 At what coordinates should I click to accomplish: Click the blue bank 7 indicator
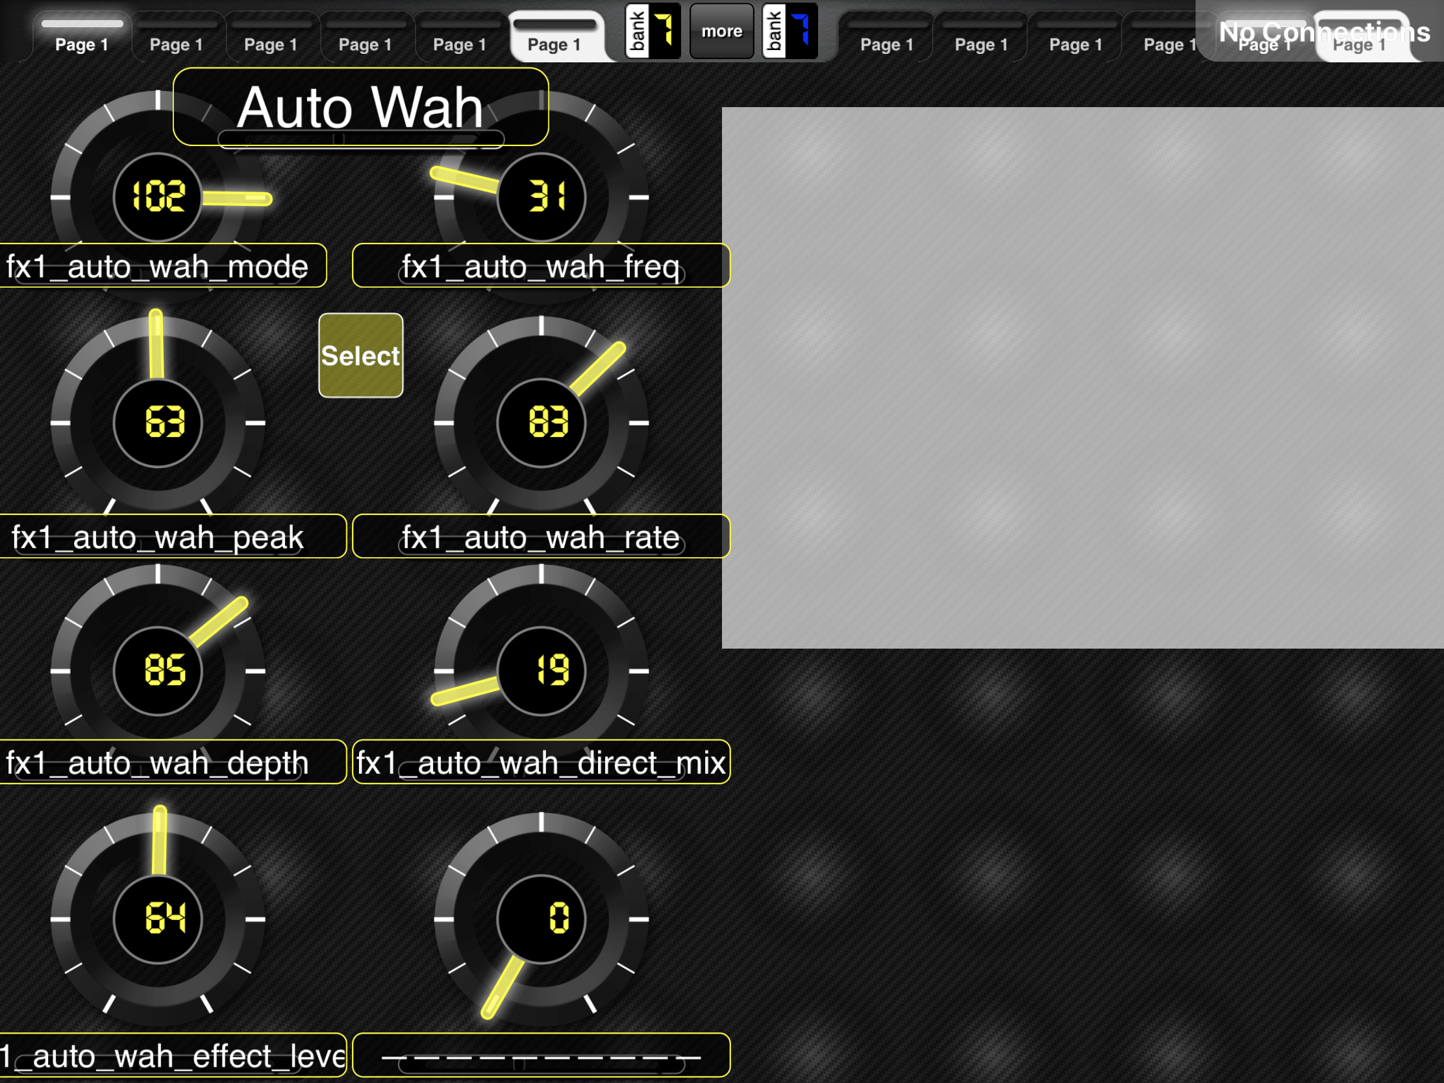click(x=790, y=31)
